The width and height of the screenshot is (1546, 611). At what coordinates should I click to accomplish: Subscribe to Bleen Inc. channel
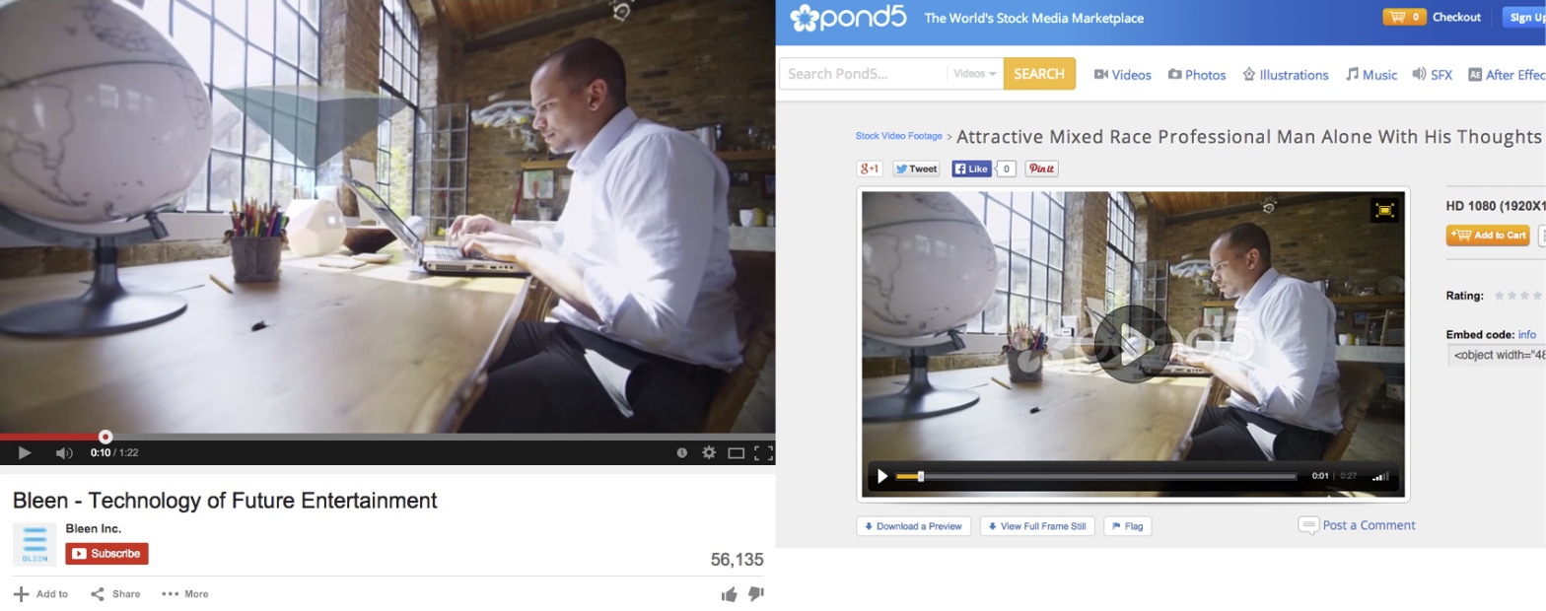click(x=106, y=554)
